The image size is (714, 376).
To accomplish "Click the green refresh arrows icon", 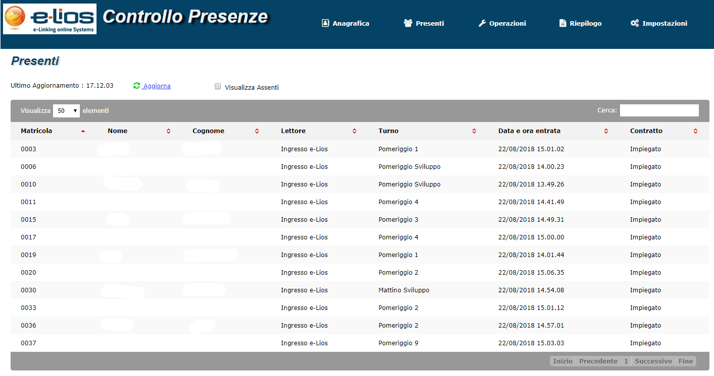I will [x=136, y=86].
